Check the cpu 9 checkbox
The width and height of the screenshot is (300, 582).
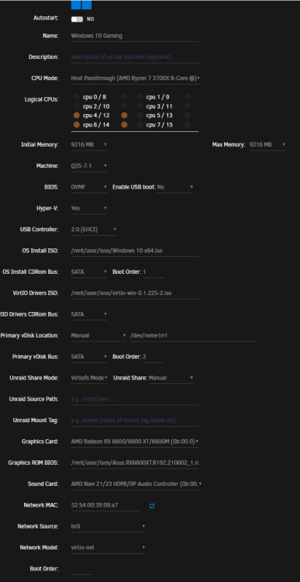[188, 97]
